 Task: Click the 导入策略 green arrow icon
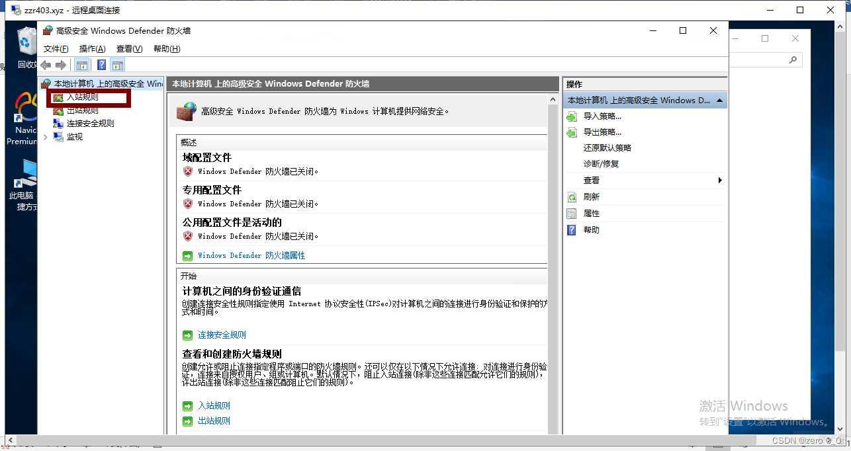572,116
